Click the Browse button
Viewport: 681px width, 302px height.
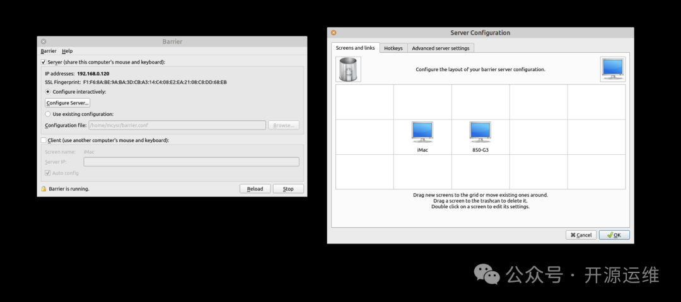coord(284,125)
